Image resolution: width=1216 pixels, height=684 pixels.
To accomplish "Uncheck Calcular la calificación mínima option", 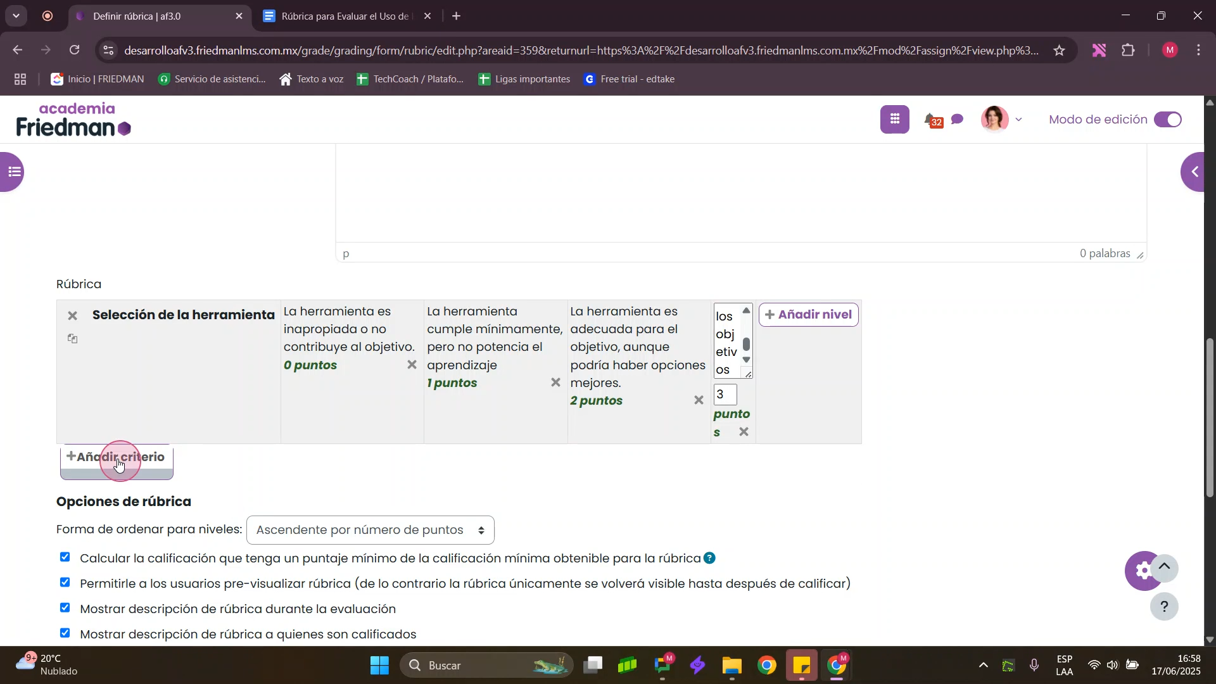I will click(x=65, y=557).
